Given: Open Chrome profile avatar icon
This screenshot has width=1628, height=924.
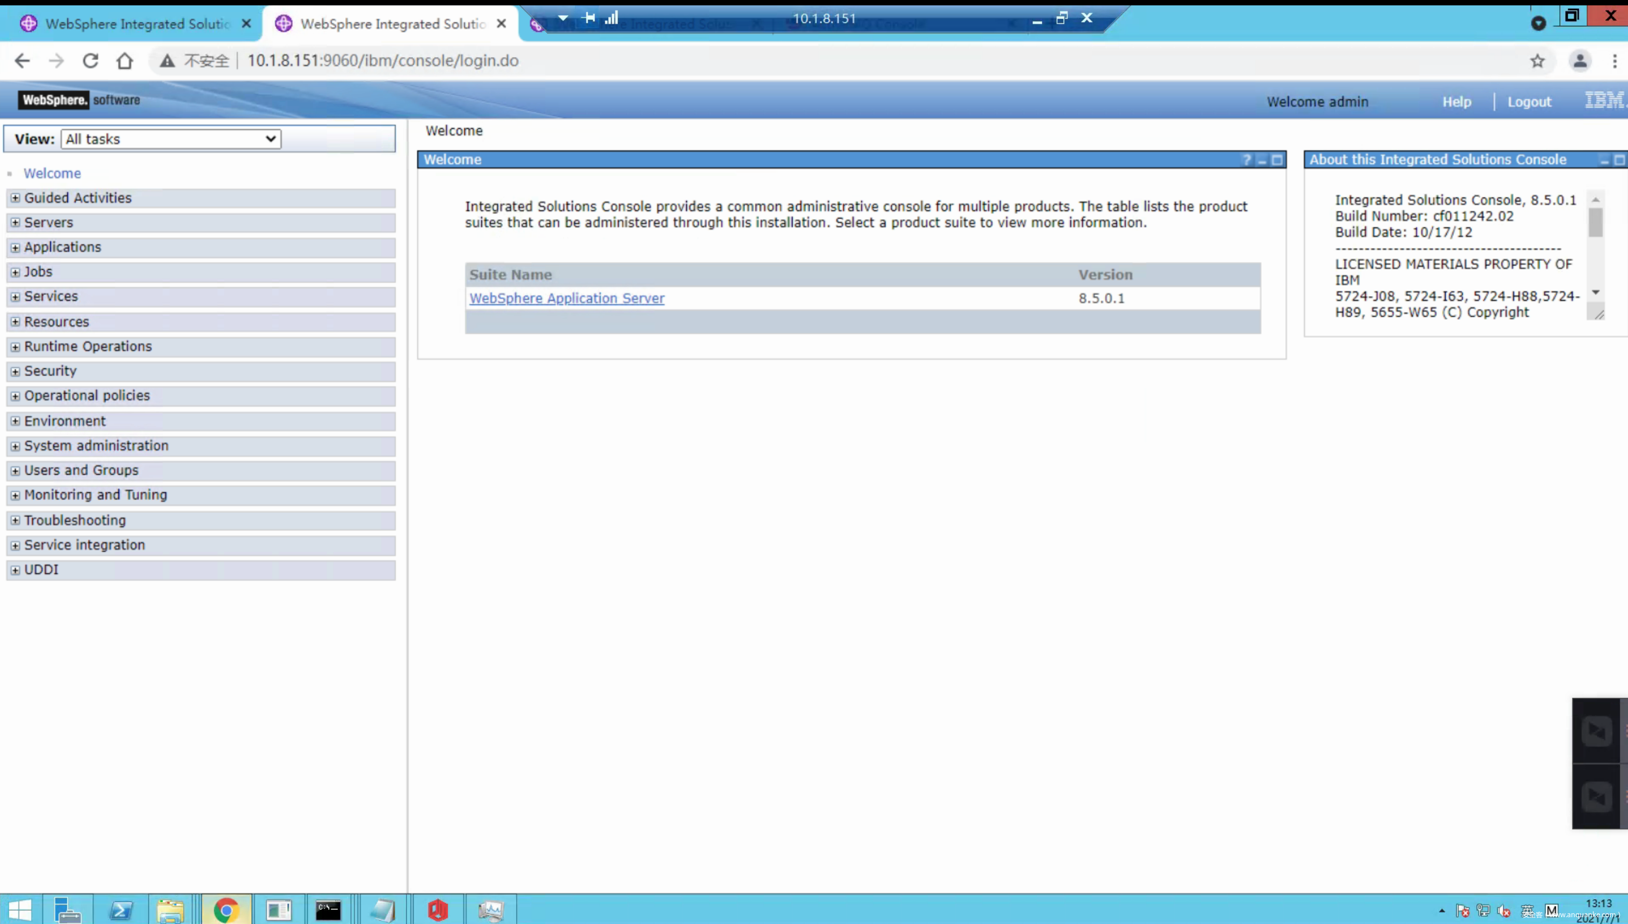Looking at the screenshot, I should [x=1579, y=60].
